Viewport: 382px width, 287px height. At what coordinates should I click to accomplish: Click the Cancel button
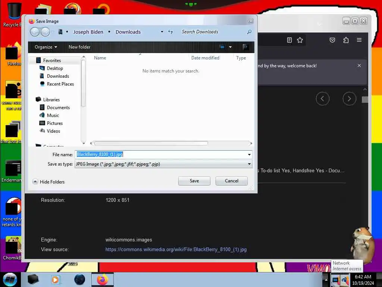[x=231, y=181]
